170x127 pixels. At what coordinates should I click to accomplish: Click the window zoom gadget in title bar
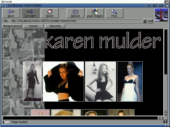(x=161, y=6)
